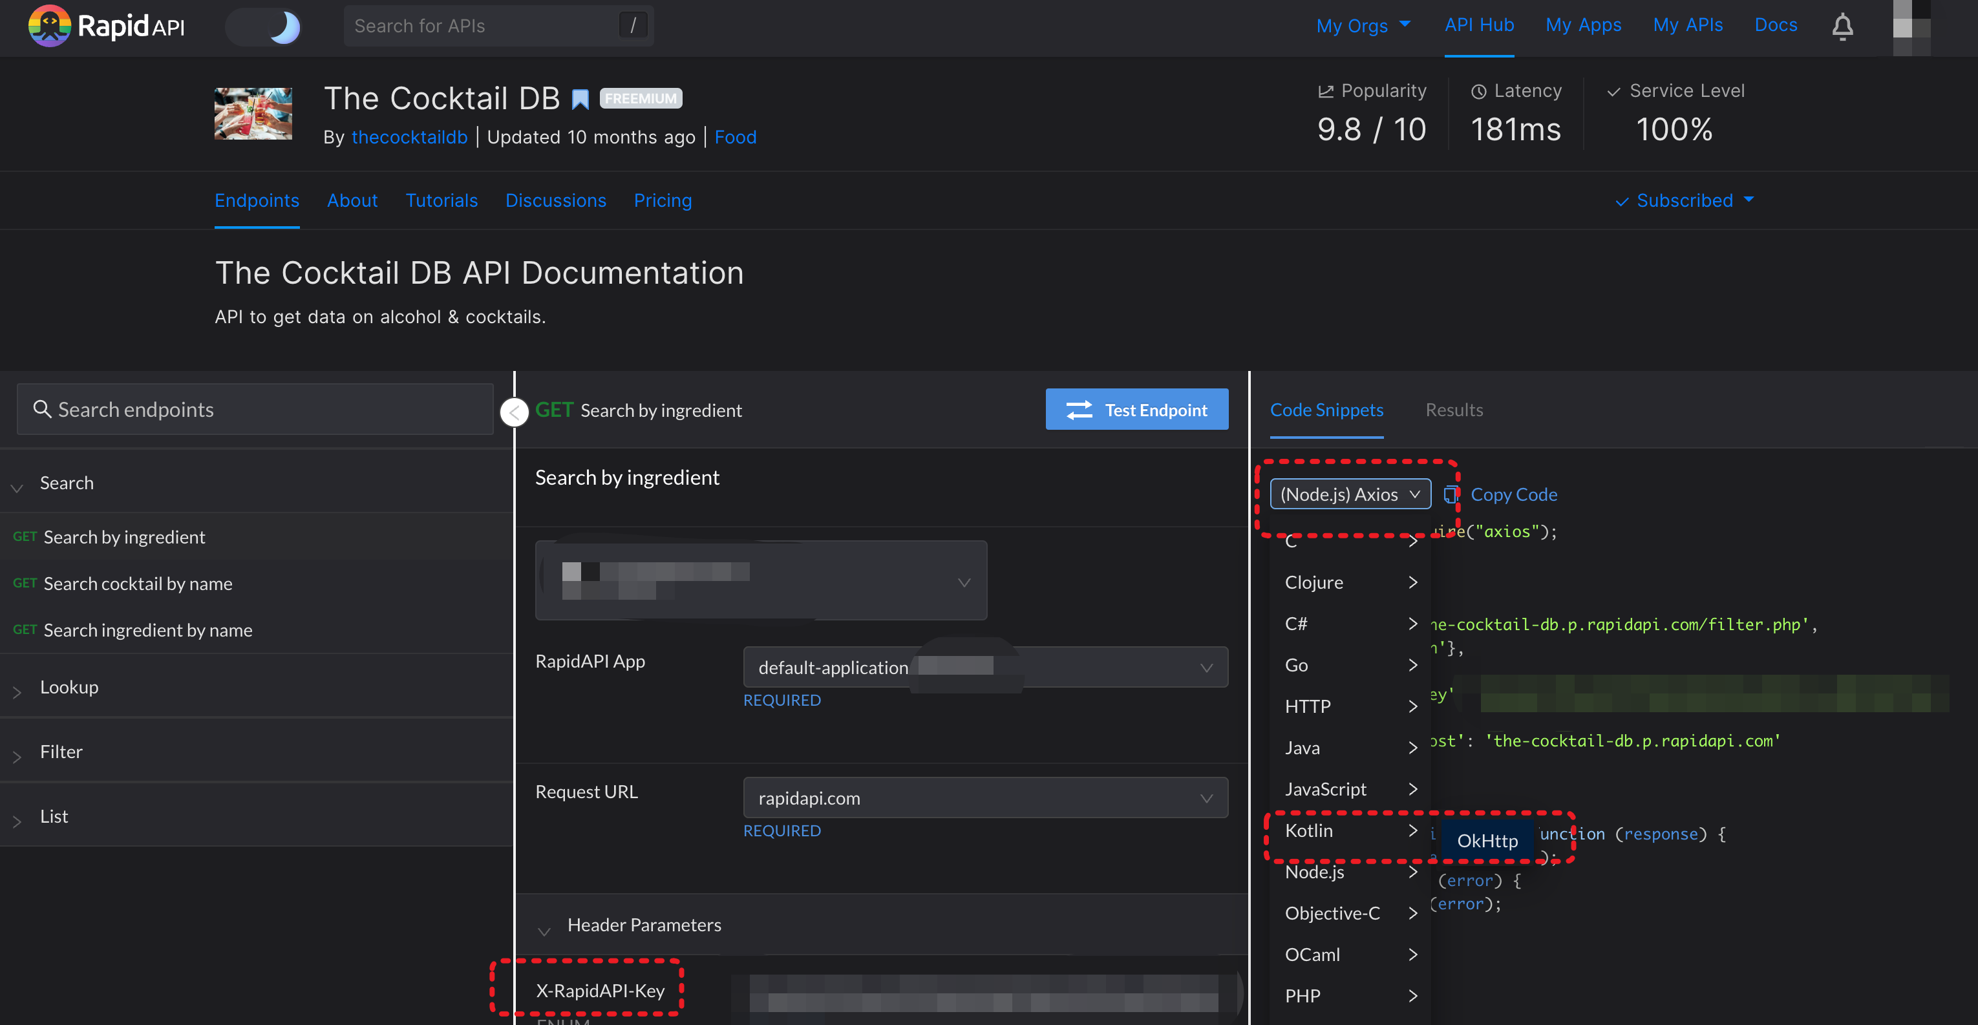Click The Cocktail DB thumbnail image
The width and height of the screenshot is (1978, 1025).
pos(253,114)
